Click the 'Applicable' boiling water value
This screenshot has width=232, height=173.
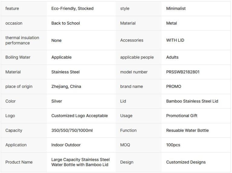(x=61, y=57)
